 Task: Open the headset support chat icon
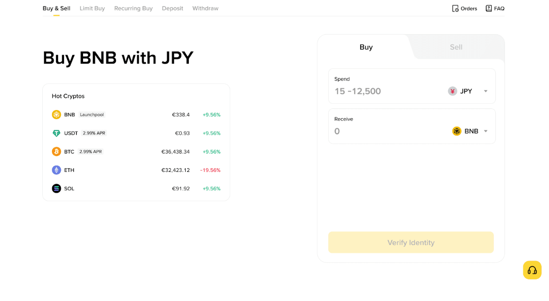click(532, 270)
